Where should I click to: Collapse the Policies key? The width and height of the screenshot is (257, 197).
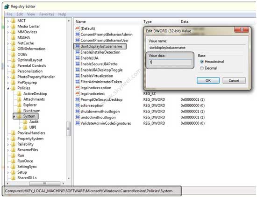pyautogui.click(x=8, y=88)
